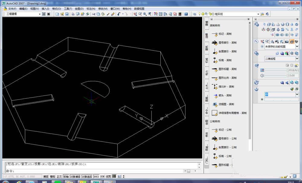Open the Undo history dropdown arrow
302x183 pixels.
(x=123, y=14)
